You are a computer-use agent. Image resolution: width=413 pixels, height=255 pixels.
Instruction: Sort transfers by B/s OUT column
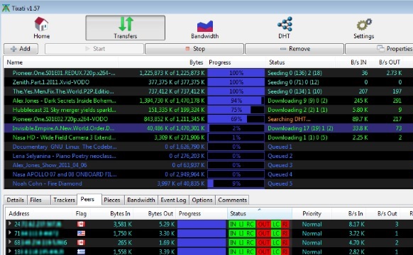tap(387, 62)
